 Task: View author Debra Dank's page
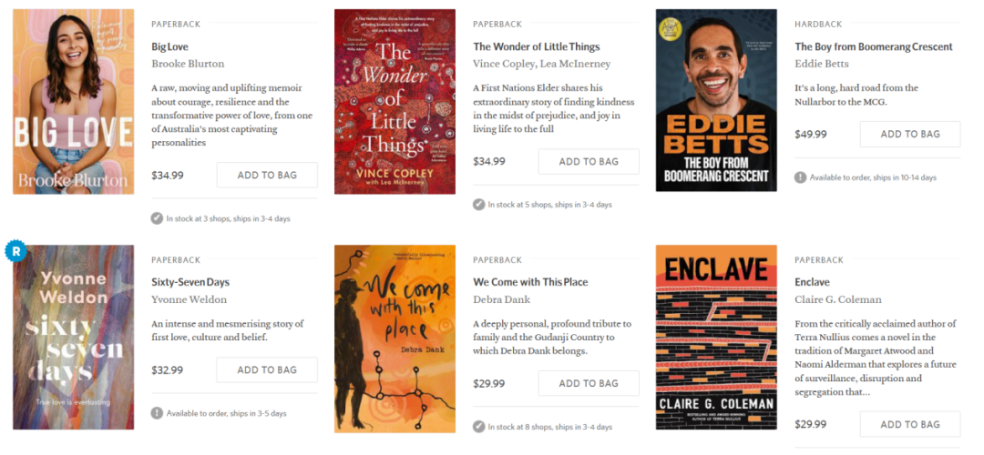pyautogui.click(x=501, y=299)
